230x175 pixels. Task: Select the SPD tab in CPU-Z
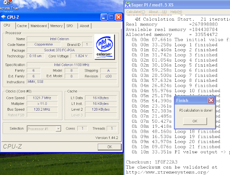[70, 26]
